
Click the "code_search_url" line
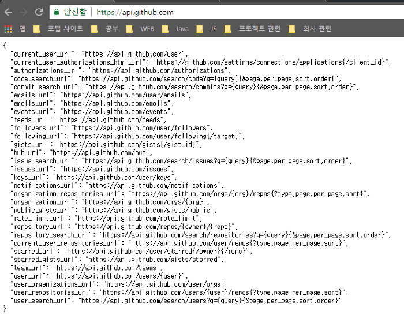[175, 79]
